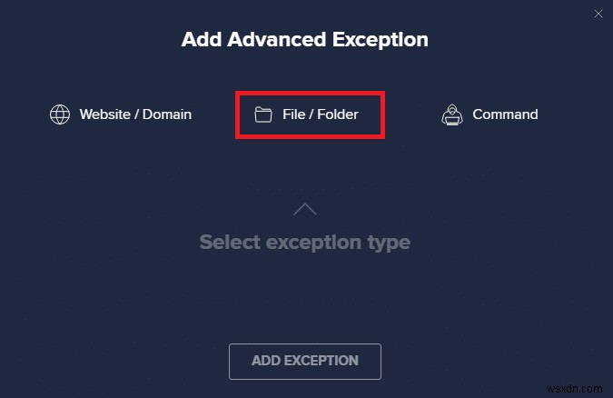The height and width of the screenshot is (398, 613).
Task: Click the folder icon beside File / Folder
Action: (263, 114)
